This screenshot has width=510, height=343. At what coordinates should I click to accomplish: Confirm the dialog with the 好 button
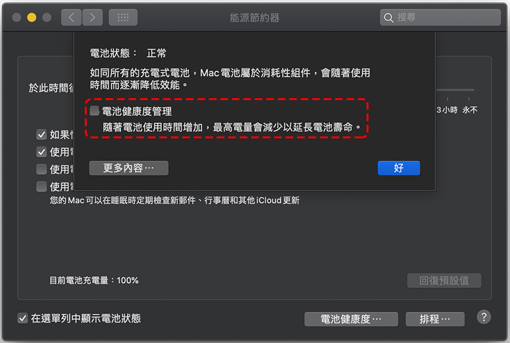(x=399, y=168)
